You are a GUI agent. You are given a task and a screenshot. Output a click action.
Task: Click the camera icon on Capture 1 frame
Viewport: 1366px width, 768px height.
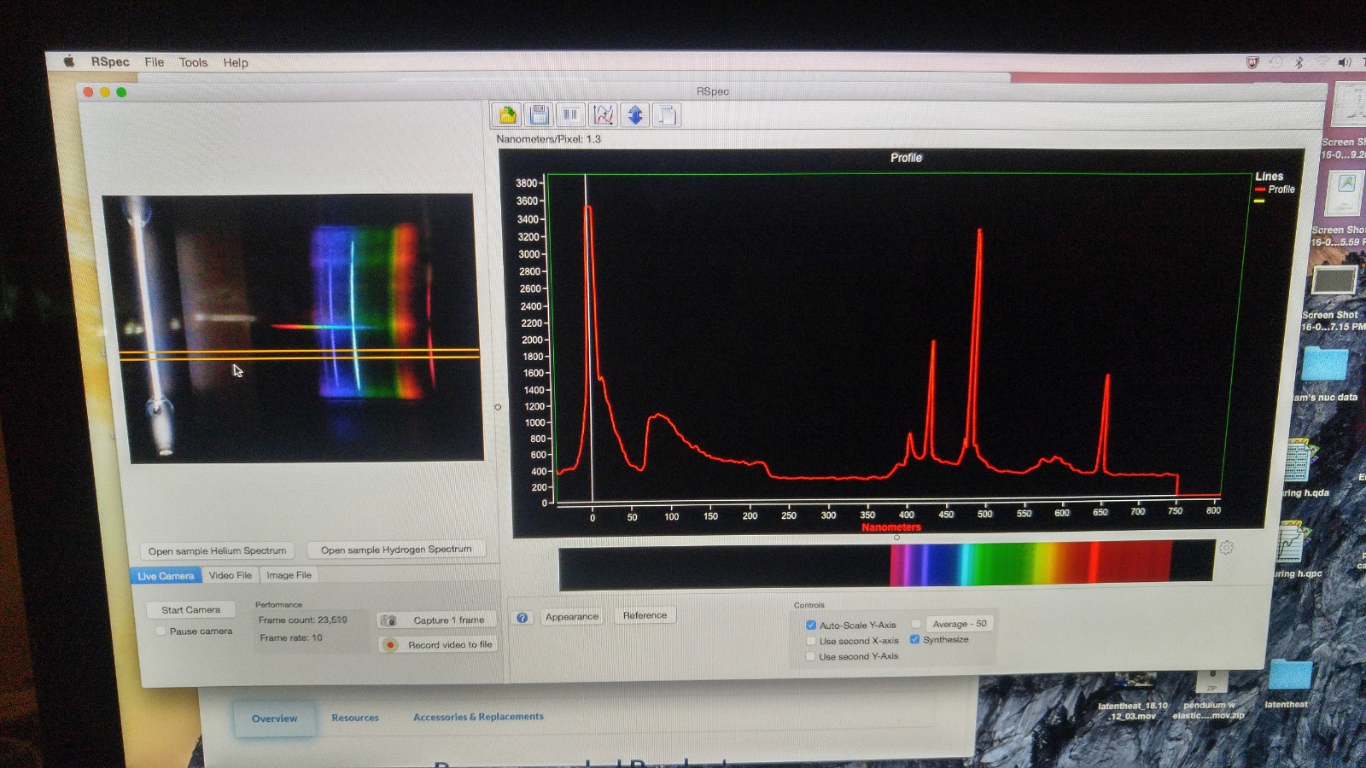(x=389, y=620)
